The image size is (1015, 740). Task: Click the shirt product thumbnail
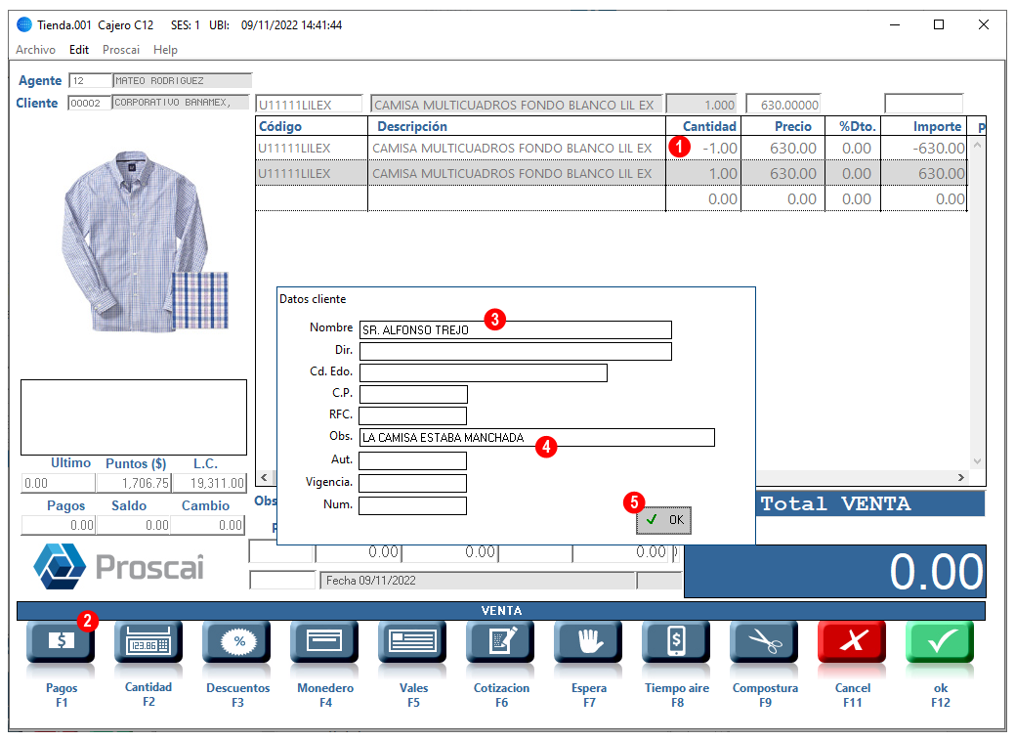click(144, 241)
